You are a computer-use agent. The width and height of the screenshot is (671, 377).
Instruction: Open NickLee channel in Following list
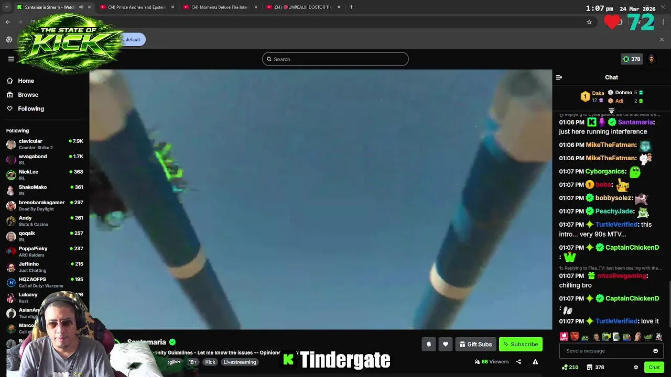point(45,175)
